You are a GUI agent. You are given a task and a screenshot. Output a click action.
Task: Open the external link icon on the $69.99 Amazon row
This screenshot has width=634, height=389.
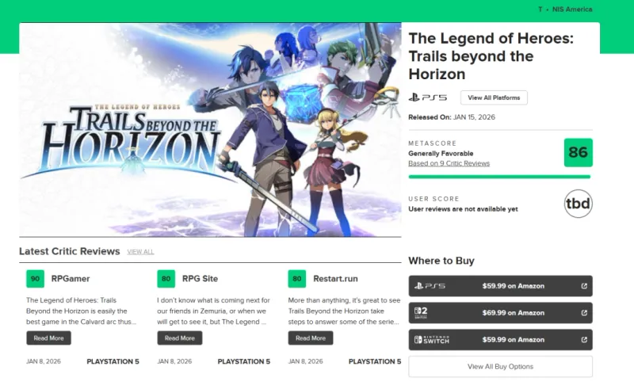584,313
